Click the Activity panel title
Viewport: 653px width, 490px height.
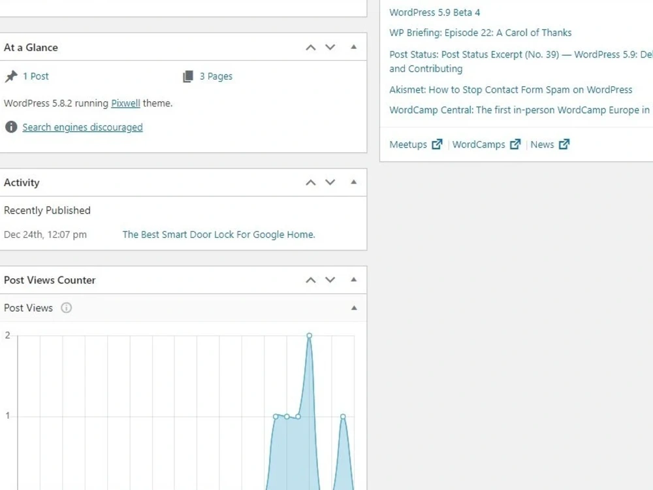pos(22,182)
